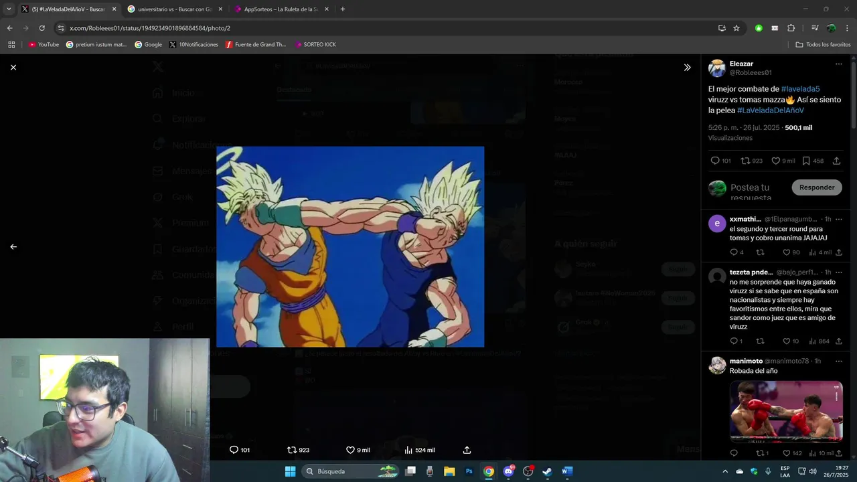Click the @Robleees01 handle
Viewport: 857px width, 482px height.
coord(751,72)
